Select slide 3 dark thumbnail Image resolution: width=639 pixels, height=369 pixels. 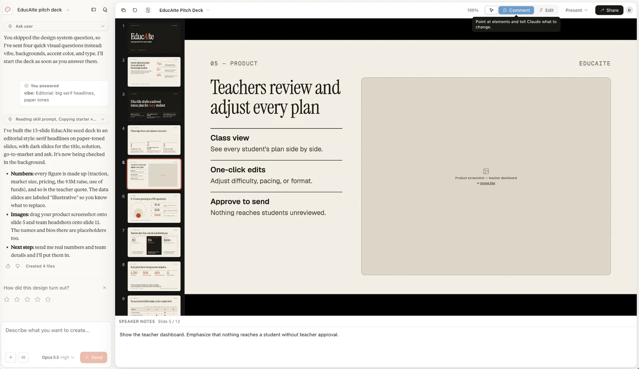[154, 106]
